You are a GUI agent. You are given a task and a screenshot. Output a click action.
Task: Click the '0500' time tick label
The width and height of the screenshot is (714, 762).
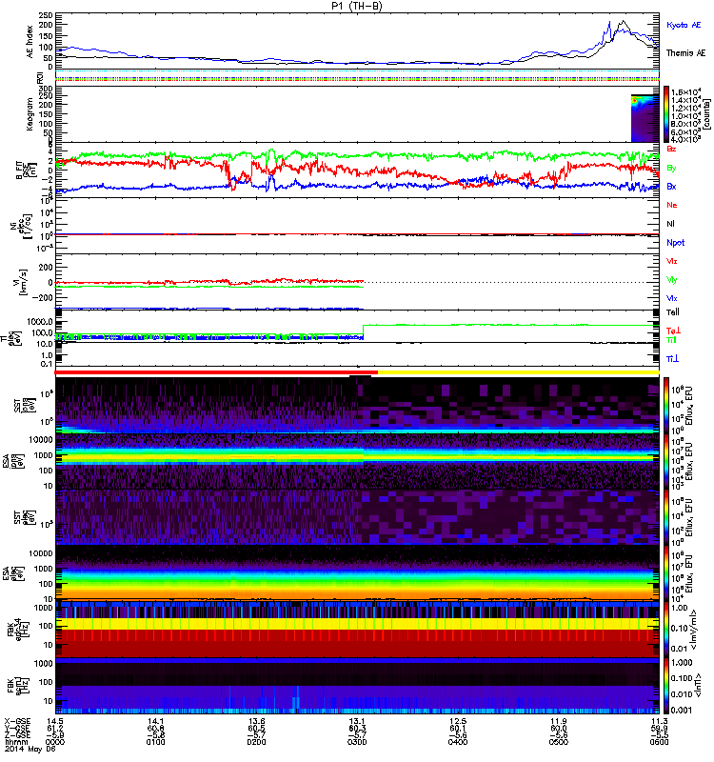(558, 742)
